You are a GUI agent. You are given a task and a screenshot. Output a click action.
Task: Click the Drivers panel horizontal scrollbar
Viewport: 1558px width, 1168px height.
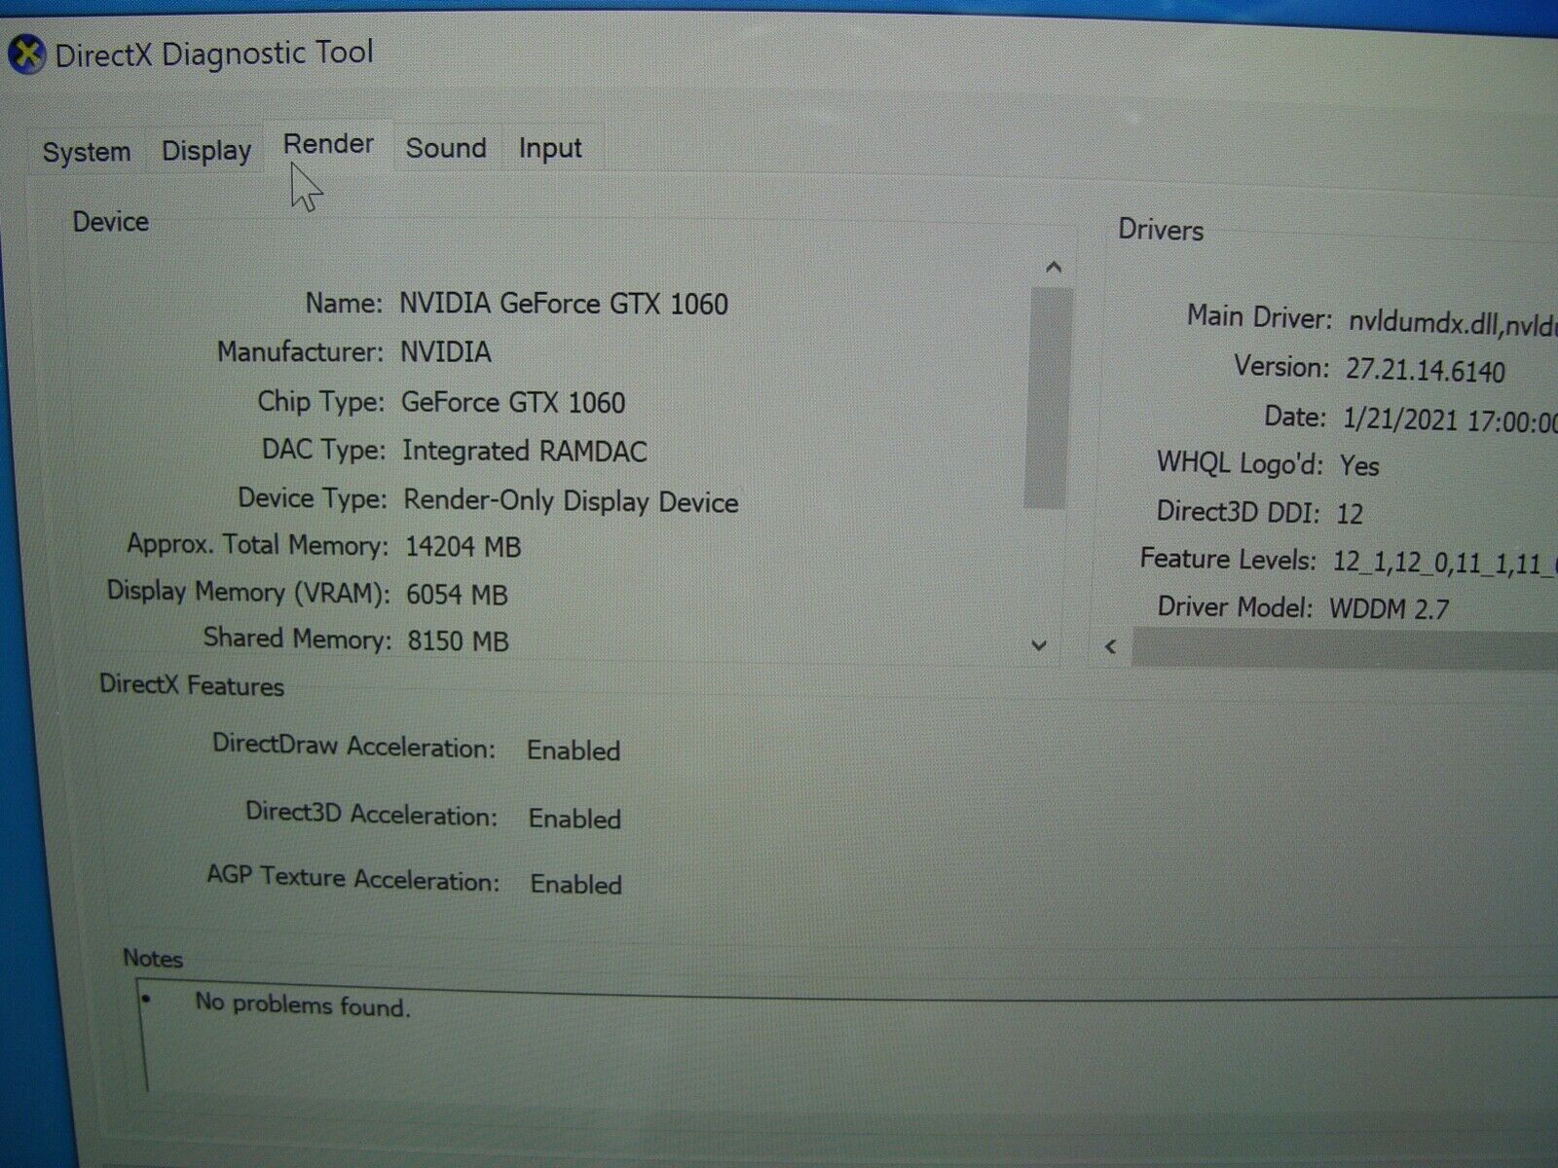[1344, 648]
